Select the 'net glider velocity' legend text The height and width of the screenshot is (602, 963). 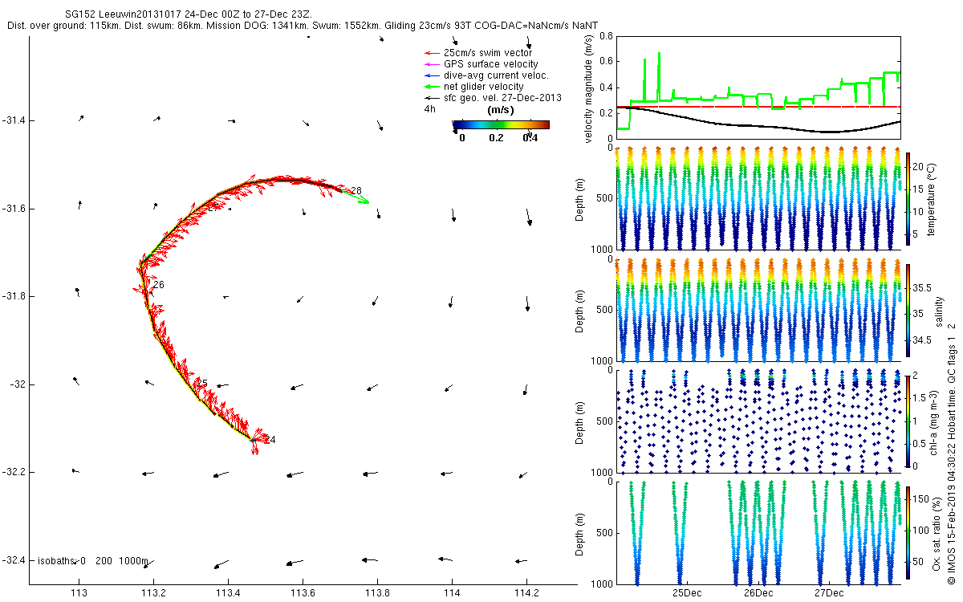(x=484, y=87)
